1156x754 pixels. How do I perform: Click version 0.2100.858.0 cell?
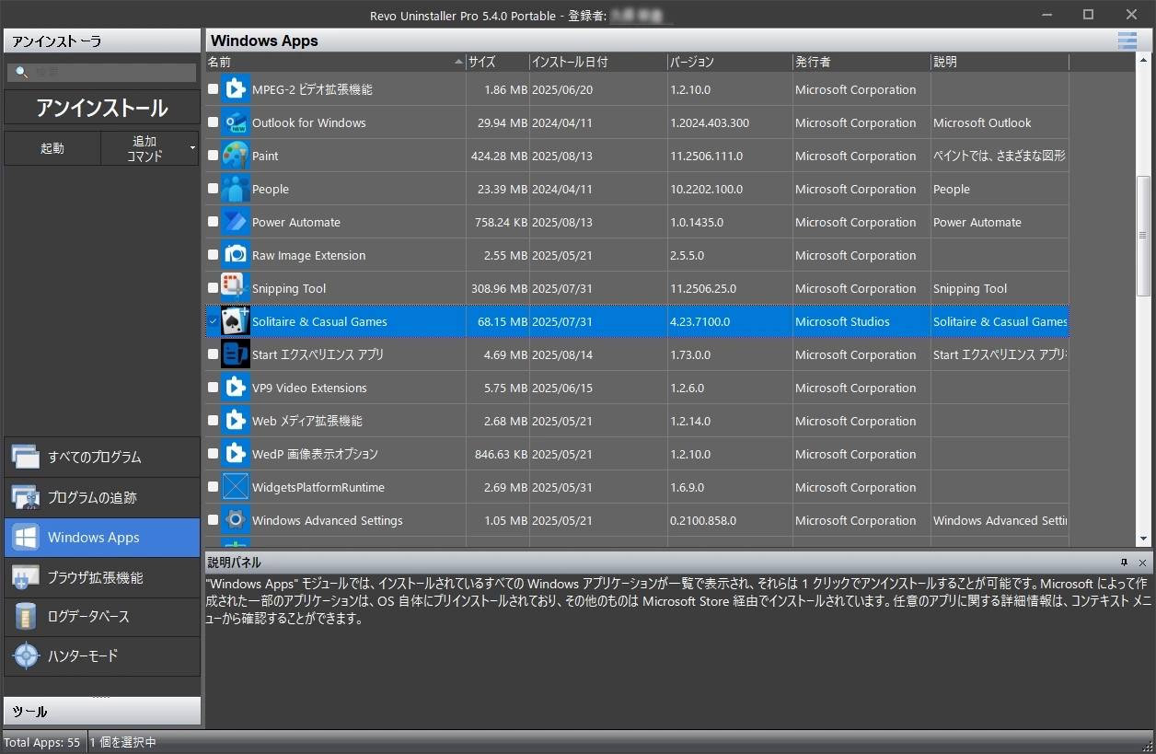703,520
